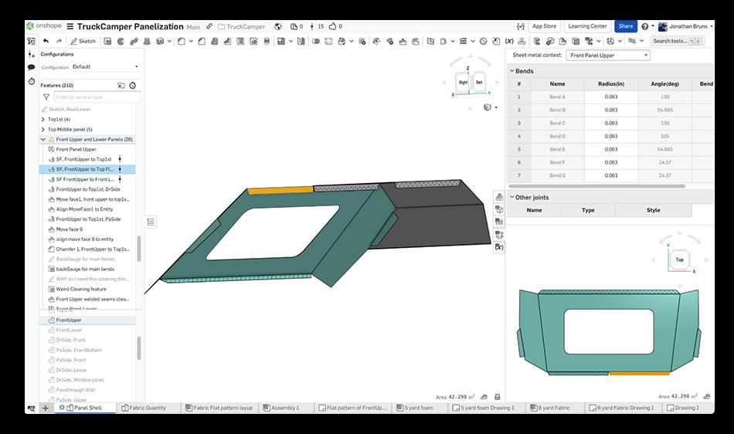
Task: Click the Sketch tool button
Action: tap(83, 41)
